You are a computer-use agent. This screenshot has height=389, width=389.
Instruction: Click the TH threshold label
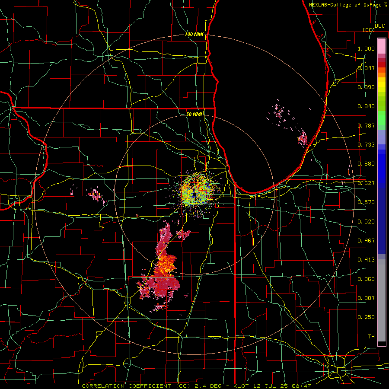371,337
